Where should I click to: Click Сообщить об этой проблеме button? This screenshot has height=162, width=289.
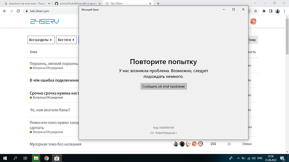[163, 86]
